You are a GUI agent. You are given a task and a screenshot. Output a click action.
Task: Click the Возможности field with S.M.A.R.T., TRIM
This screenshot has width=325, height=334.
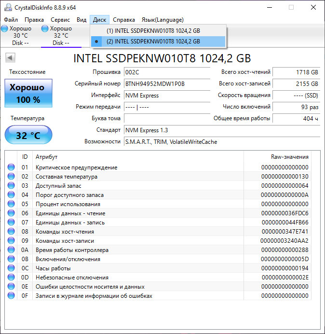(x=222, y=141)
